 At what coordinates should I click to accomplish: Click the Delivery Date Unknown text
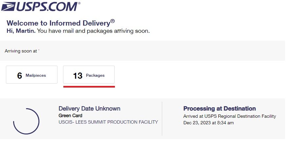(89, 109)
